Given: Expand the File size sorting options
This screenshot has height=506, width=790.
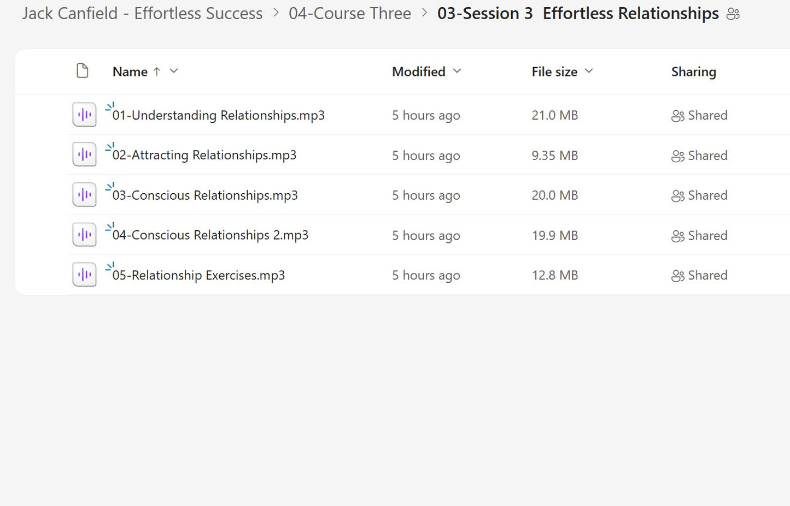Looking at the screenshot, I should click(589, 71).
